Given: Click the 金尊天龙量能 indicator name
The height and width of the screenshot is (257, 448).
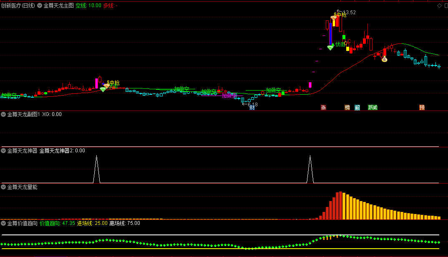Looking at the screenshot, I should click(22, 187).
